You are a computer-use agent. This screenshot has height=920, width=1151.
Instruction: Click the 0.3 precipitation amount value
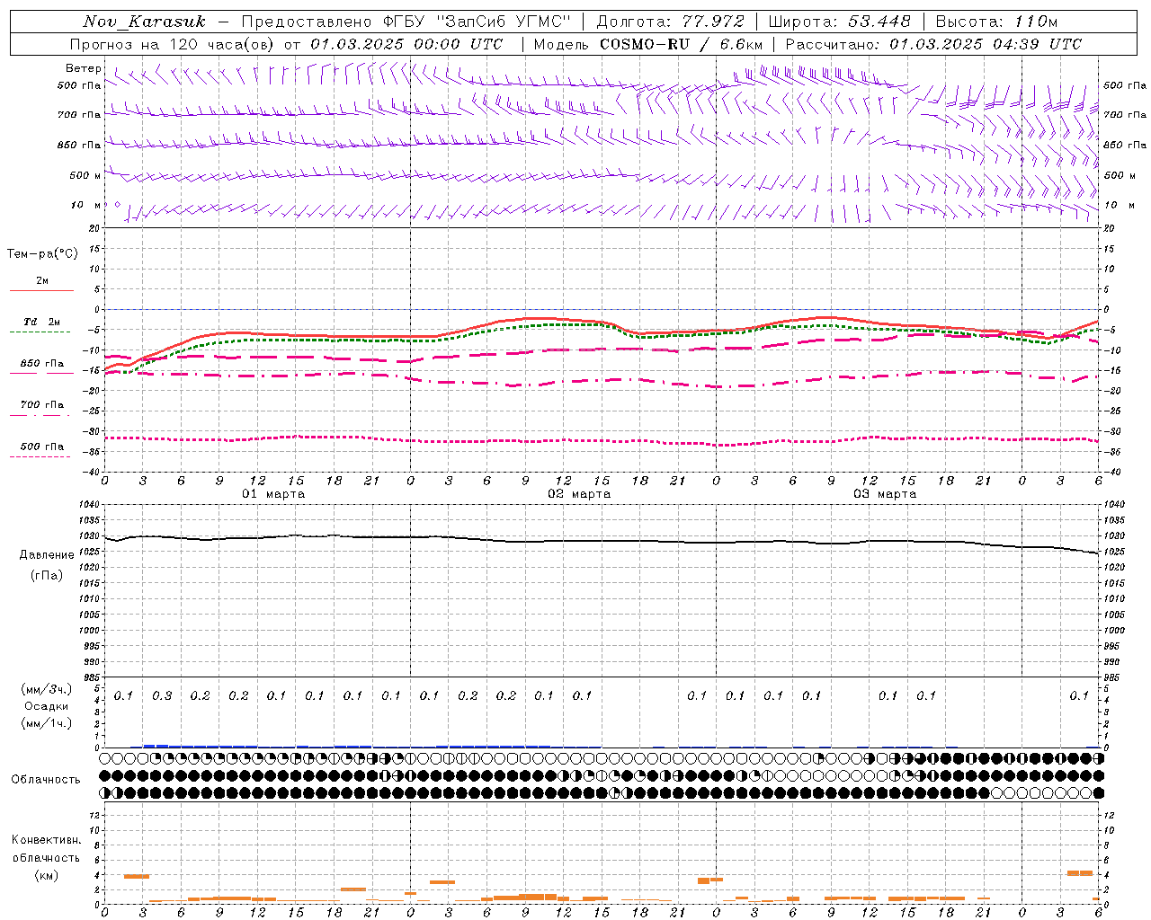coord(162,696)
